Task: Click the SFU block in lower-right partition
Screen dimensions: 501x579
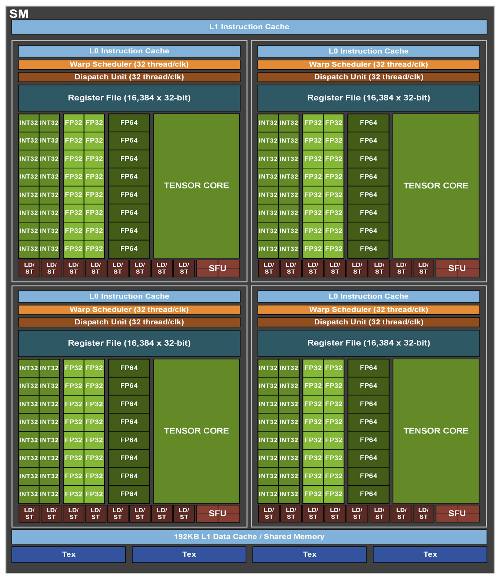Action: point(457,513)
